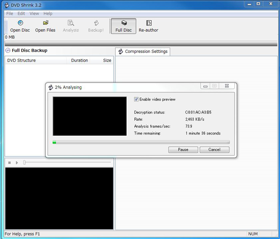Open the Edit menu
Image resolution: width=280 pixels, height=239 pixels.
(x=21, y=14)
